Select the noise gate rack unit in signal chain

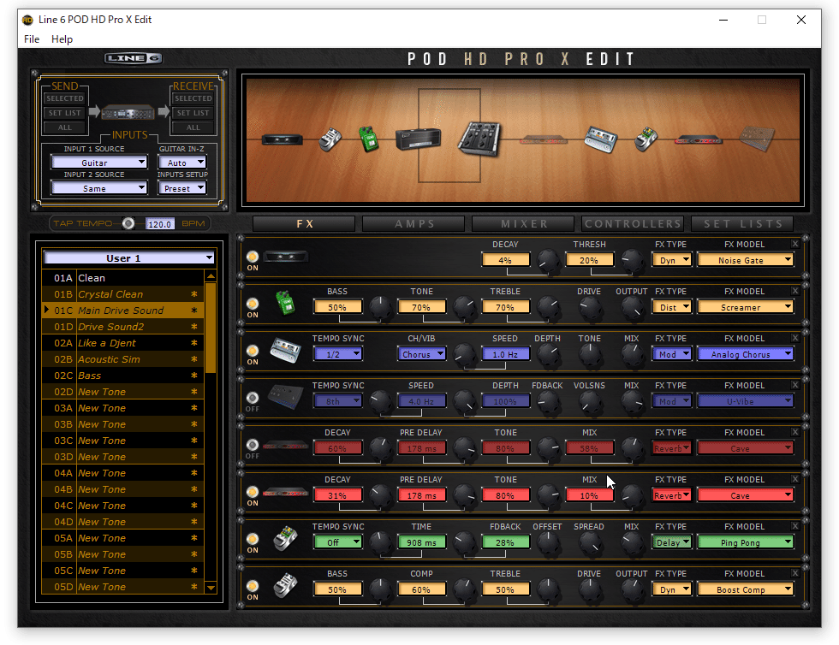pyautogui.click(x=282, y=140)
